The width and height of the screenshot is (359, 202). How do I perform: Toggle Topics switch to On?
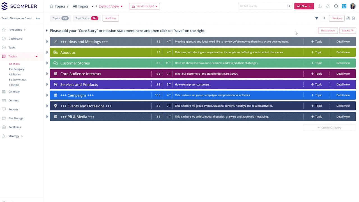65,18
